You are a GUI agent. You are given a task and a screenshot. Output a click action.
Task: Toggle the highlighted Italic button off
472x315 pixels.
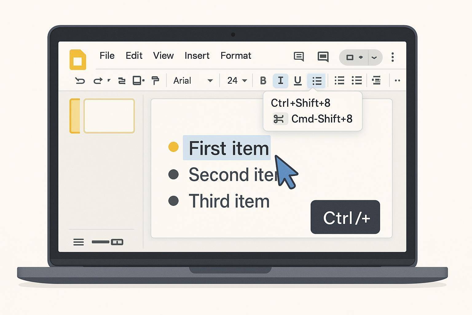[280, 81]
